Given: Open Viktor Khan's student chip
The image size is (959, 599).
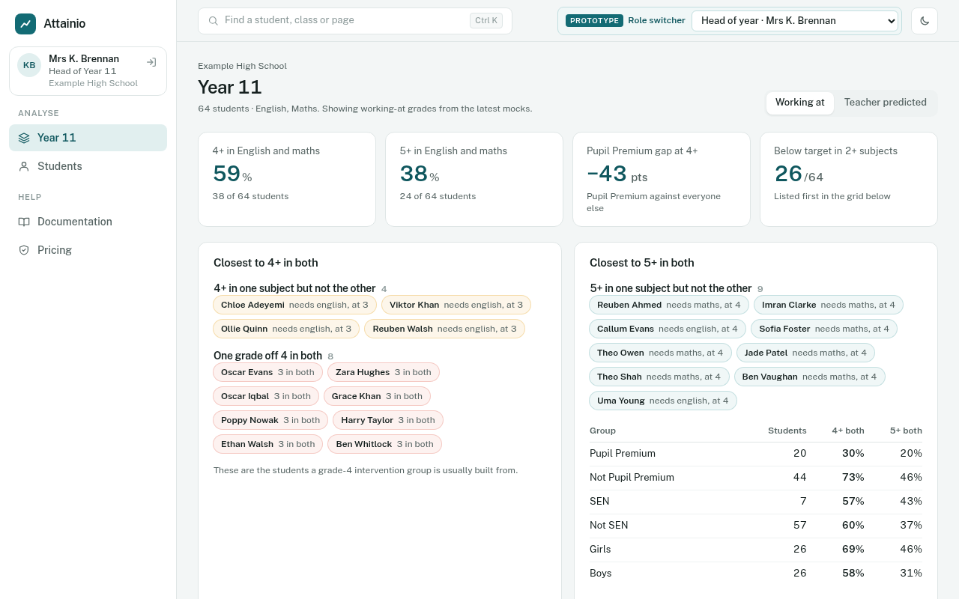Looking at the screenshot, I should point(456,305).
